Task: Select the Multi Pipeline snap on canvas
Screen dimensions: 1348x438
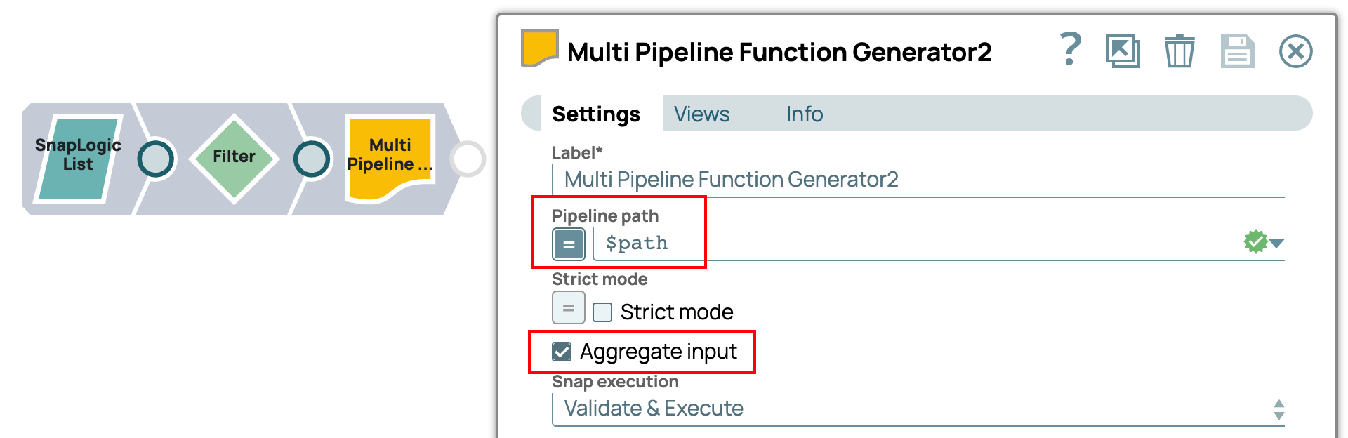Action: (390, 158)
